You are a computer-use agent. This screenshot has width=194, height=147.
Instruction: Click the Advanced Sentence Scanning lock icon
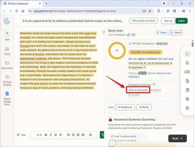tap(110, 119)
